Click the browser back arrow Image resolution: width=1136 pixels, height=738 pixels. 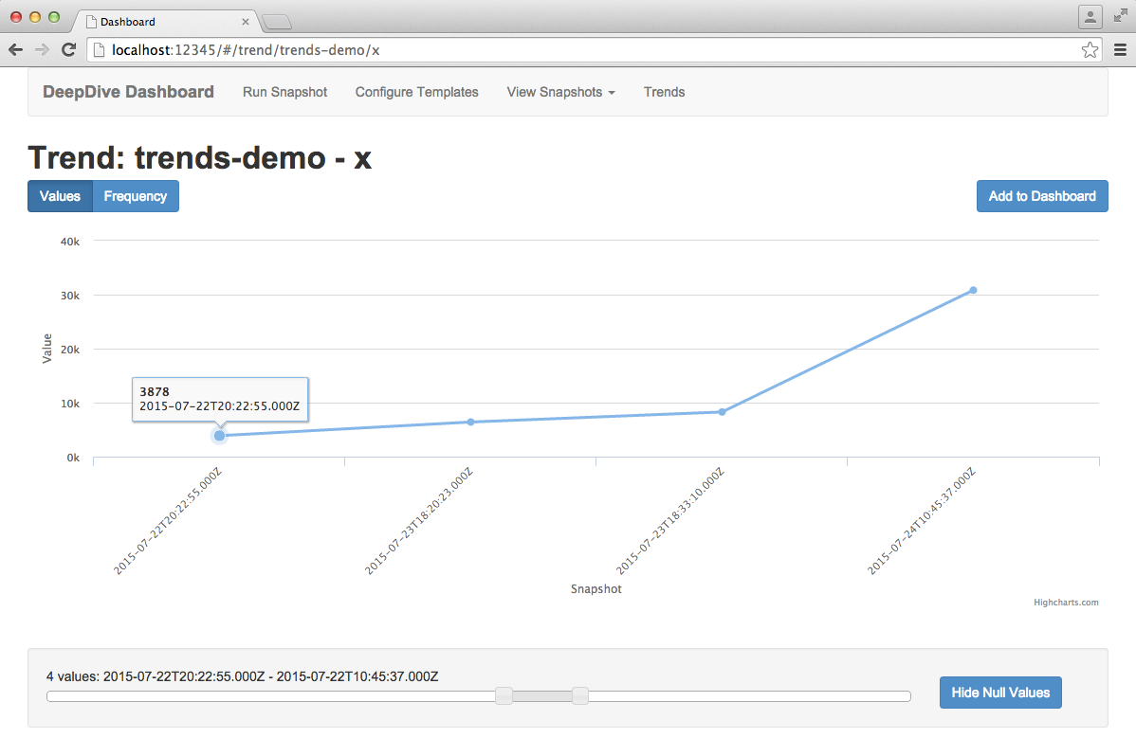[x=16, y=50]
